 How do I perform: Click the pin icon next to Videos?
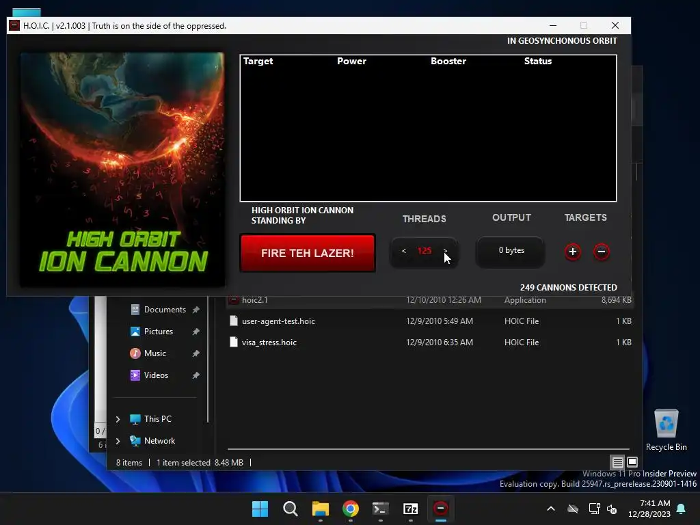point(196,375)
